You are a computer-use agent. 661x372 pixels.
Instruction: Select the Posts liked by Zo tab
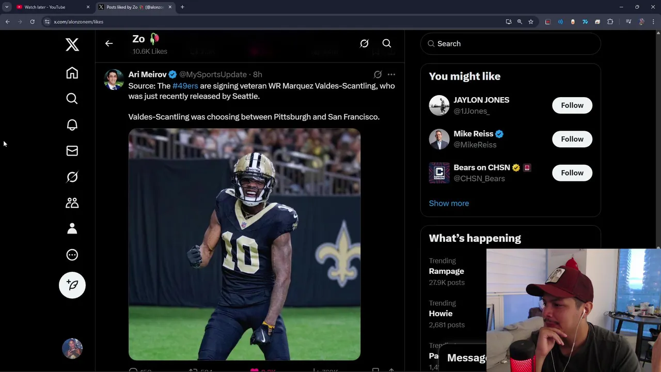(135, 7)
